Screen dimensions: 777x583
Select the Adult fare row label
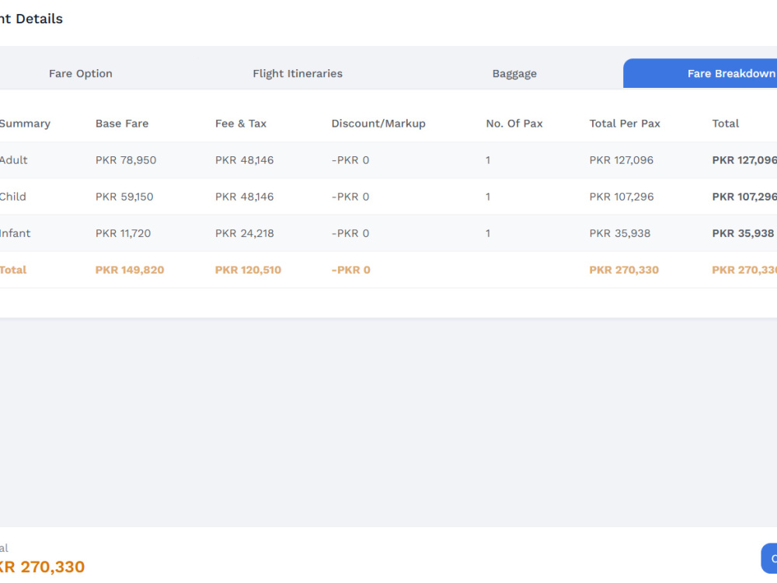coord(13,160)
